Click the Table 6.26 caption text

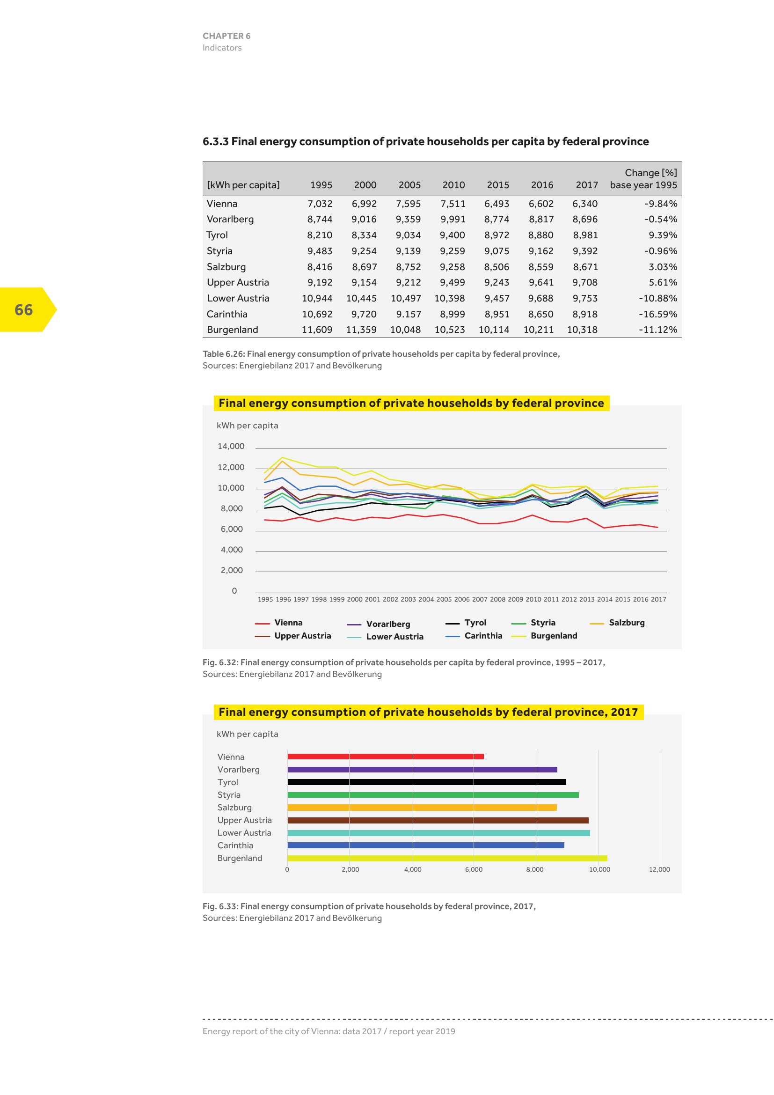(381, 354)
